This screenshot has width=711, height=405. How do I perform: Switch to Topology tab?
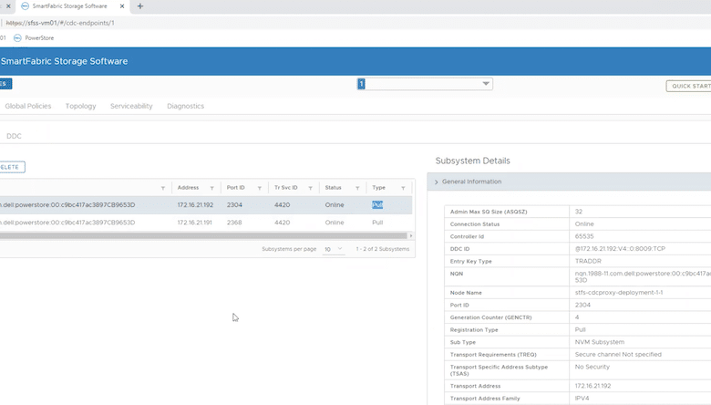click(81, 106)
